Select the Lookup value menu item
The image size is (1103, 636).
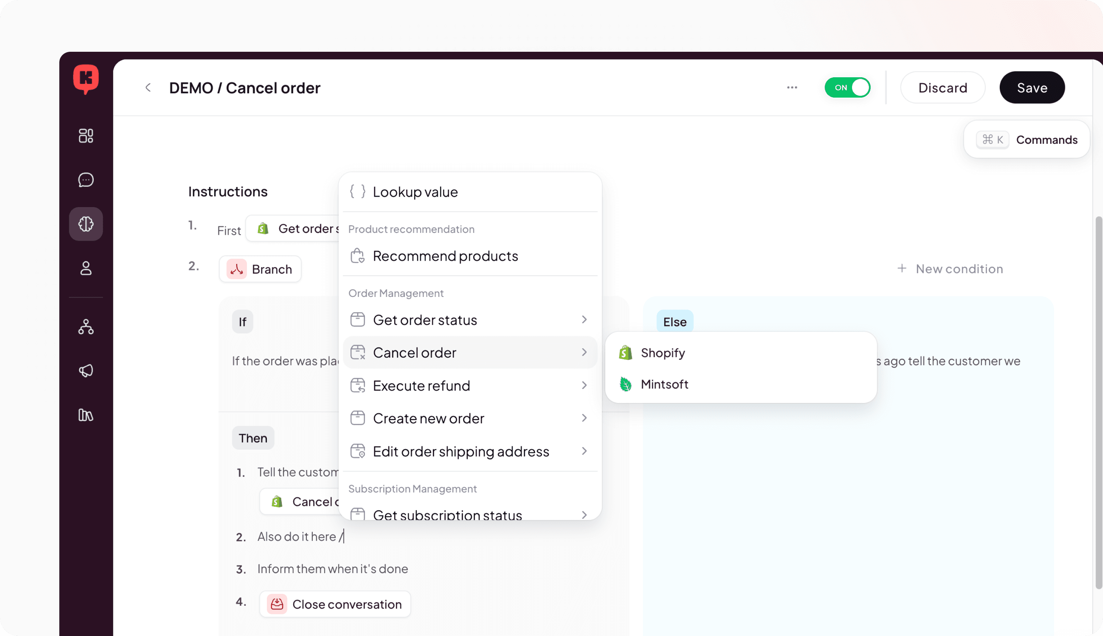415,192
